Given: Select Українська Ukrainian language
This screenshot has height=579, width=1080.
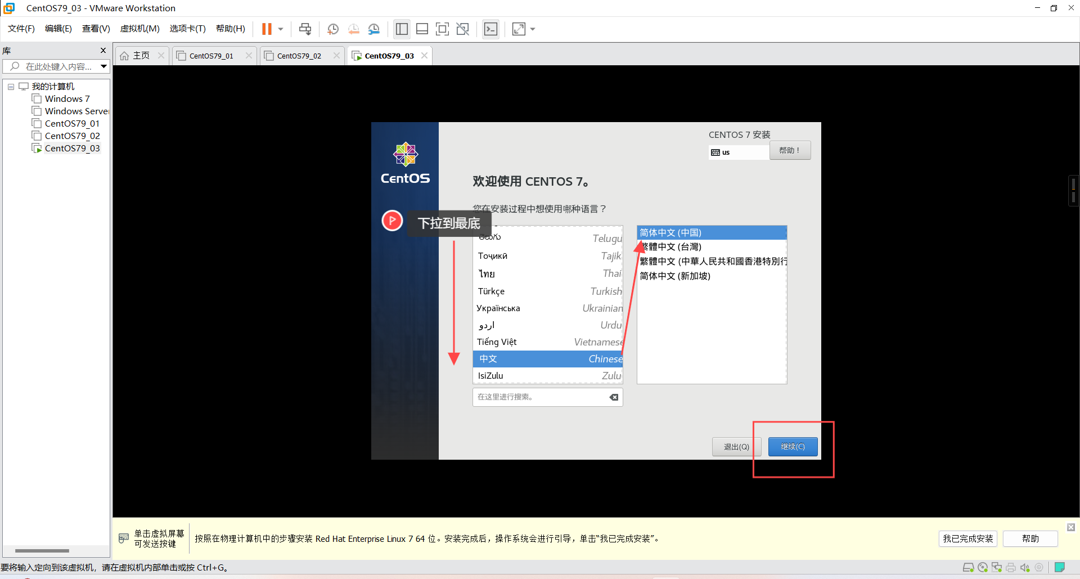Looking at the screenshot, I should click(548, 308).
